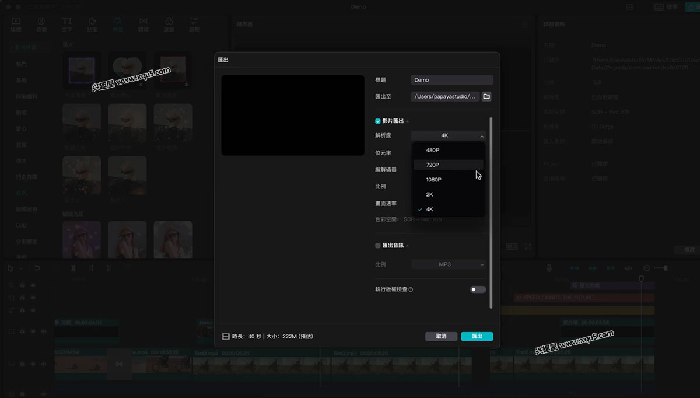Toggle the 執行版權檢查 switch
Viewport: 700px width, 398px height.
pos(478,289)
